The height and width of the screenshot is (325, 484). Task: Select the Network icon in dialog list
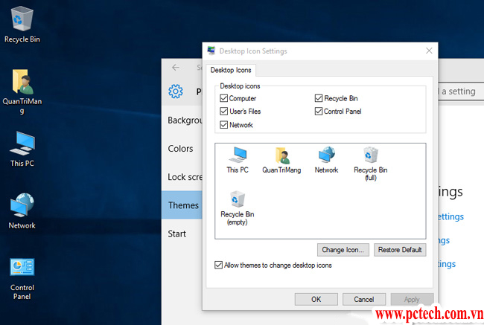click(x=326, y=159)
